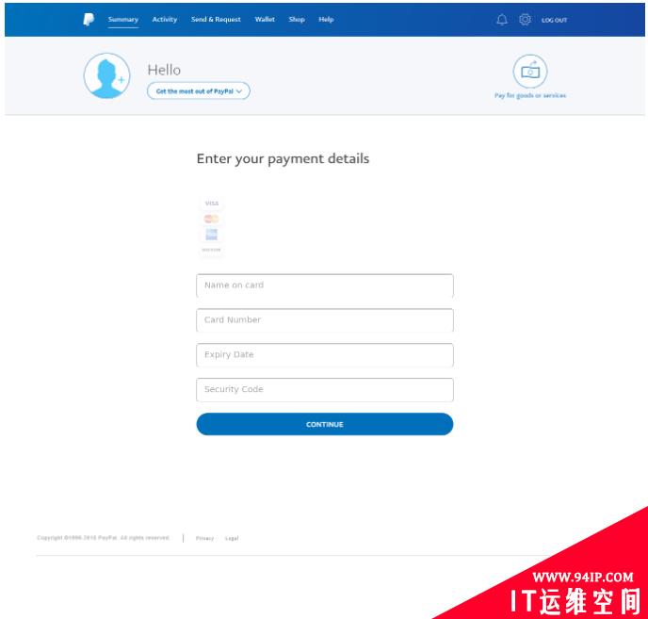Select the American Express card icon

tap(212, 235)
